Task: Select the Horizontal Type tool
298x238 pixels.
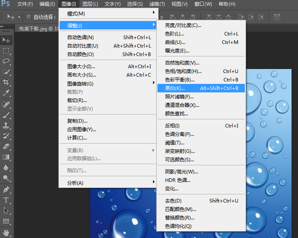Action: [x=6, y=200]
